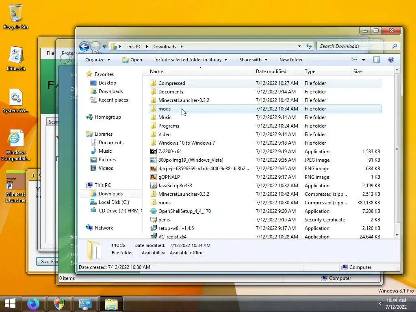The width and height of the screenshot is (416, 312).
Task: Open File Explorer on the taskbar
Action: (111, 303)
